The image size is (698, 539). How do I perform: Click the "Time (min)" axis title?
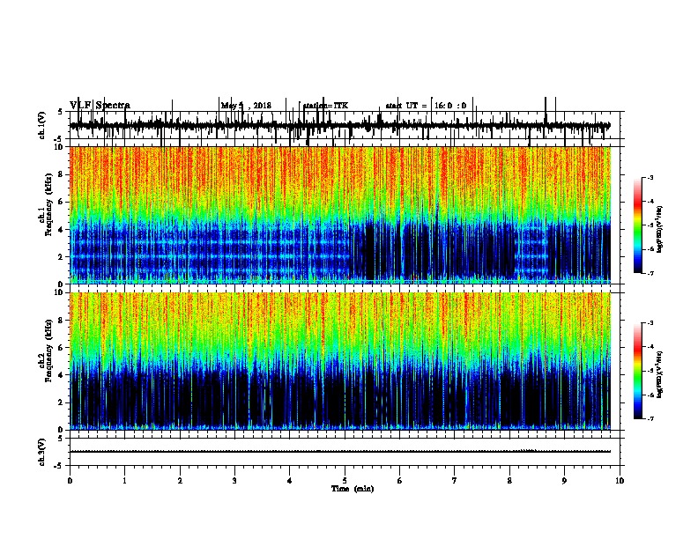tap(353, 489)
